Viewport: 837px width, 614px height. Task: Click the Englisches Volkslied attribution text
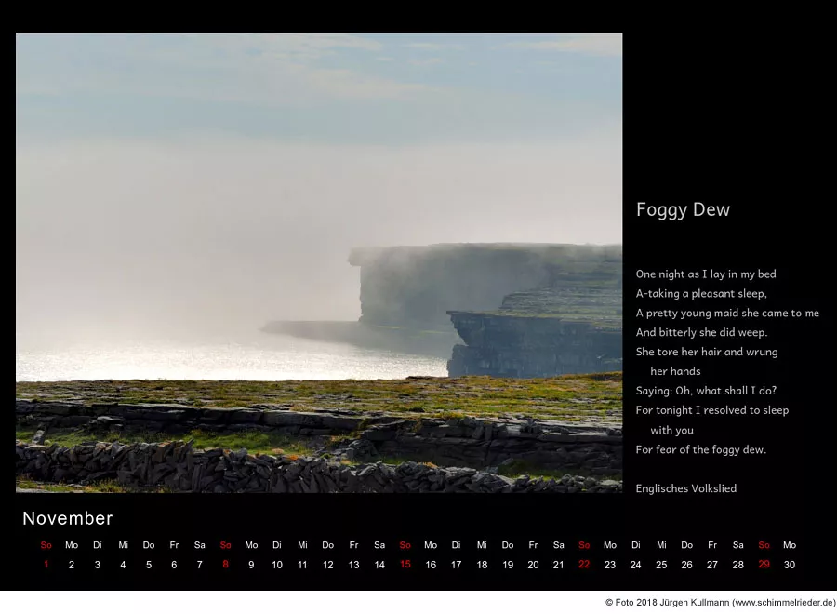(685, 488)
